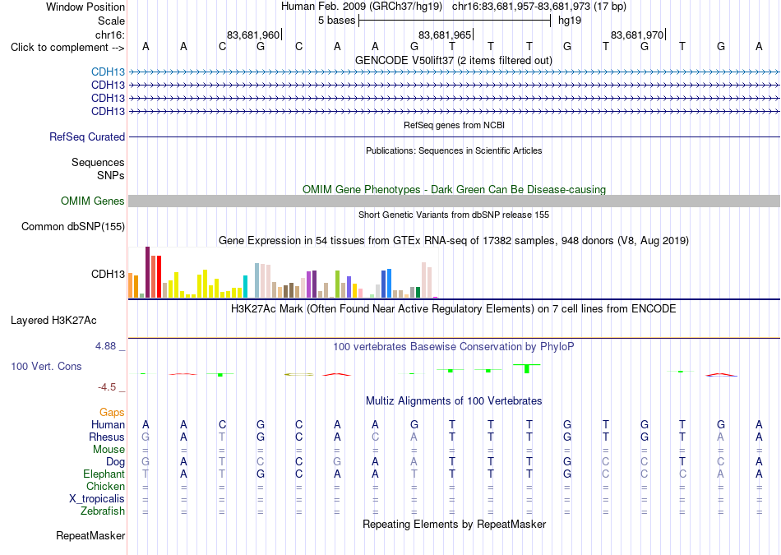Click the -4.5 PhyloP lower bound value
This screenshot has width=781, height=555.
[107, 387]
